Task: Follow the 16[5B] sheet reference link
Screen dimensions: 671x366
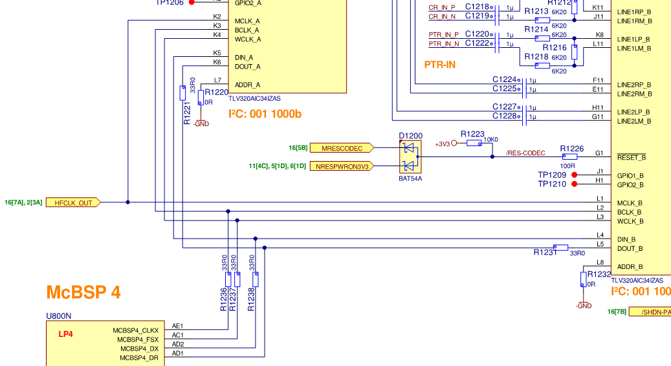Action: pyautogui.click(x=298, y=148)
